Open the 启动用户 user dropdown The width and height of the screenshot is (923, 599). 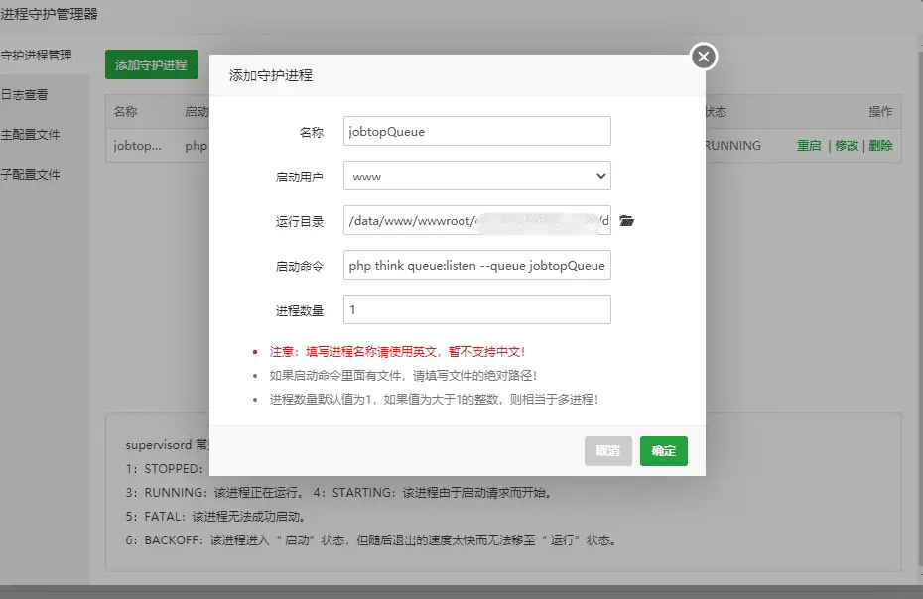[476, 176]
